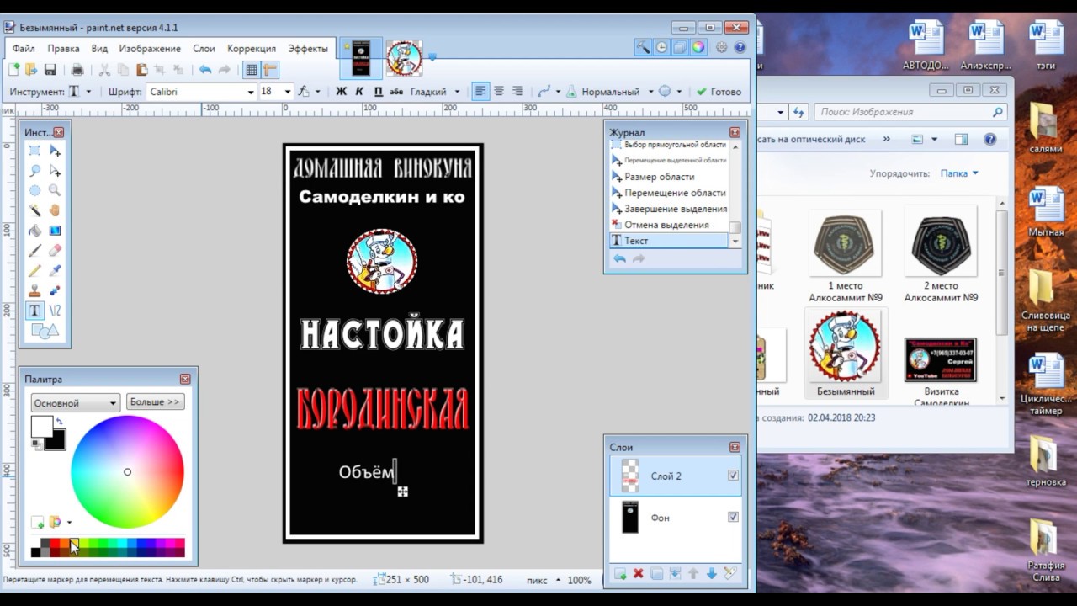The height and width of the screenshot is (606, 1077).
Task: Open the Основной color mode dropdown
Action: point(76,403)
